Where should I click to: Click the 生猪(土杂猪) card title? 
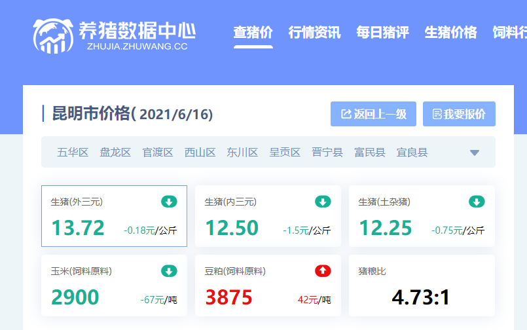click(384, 202)
